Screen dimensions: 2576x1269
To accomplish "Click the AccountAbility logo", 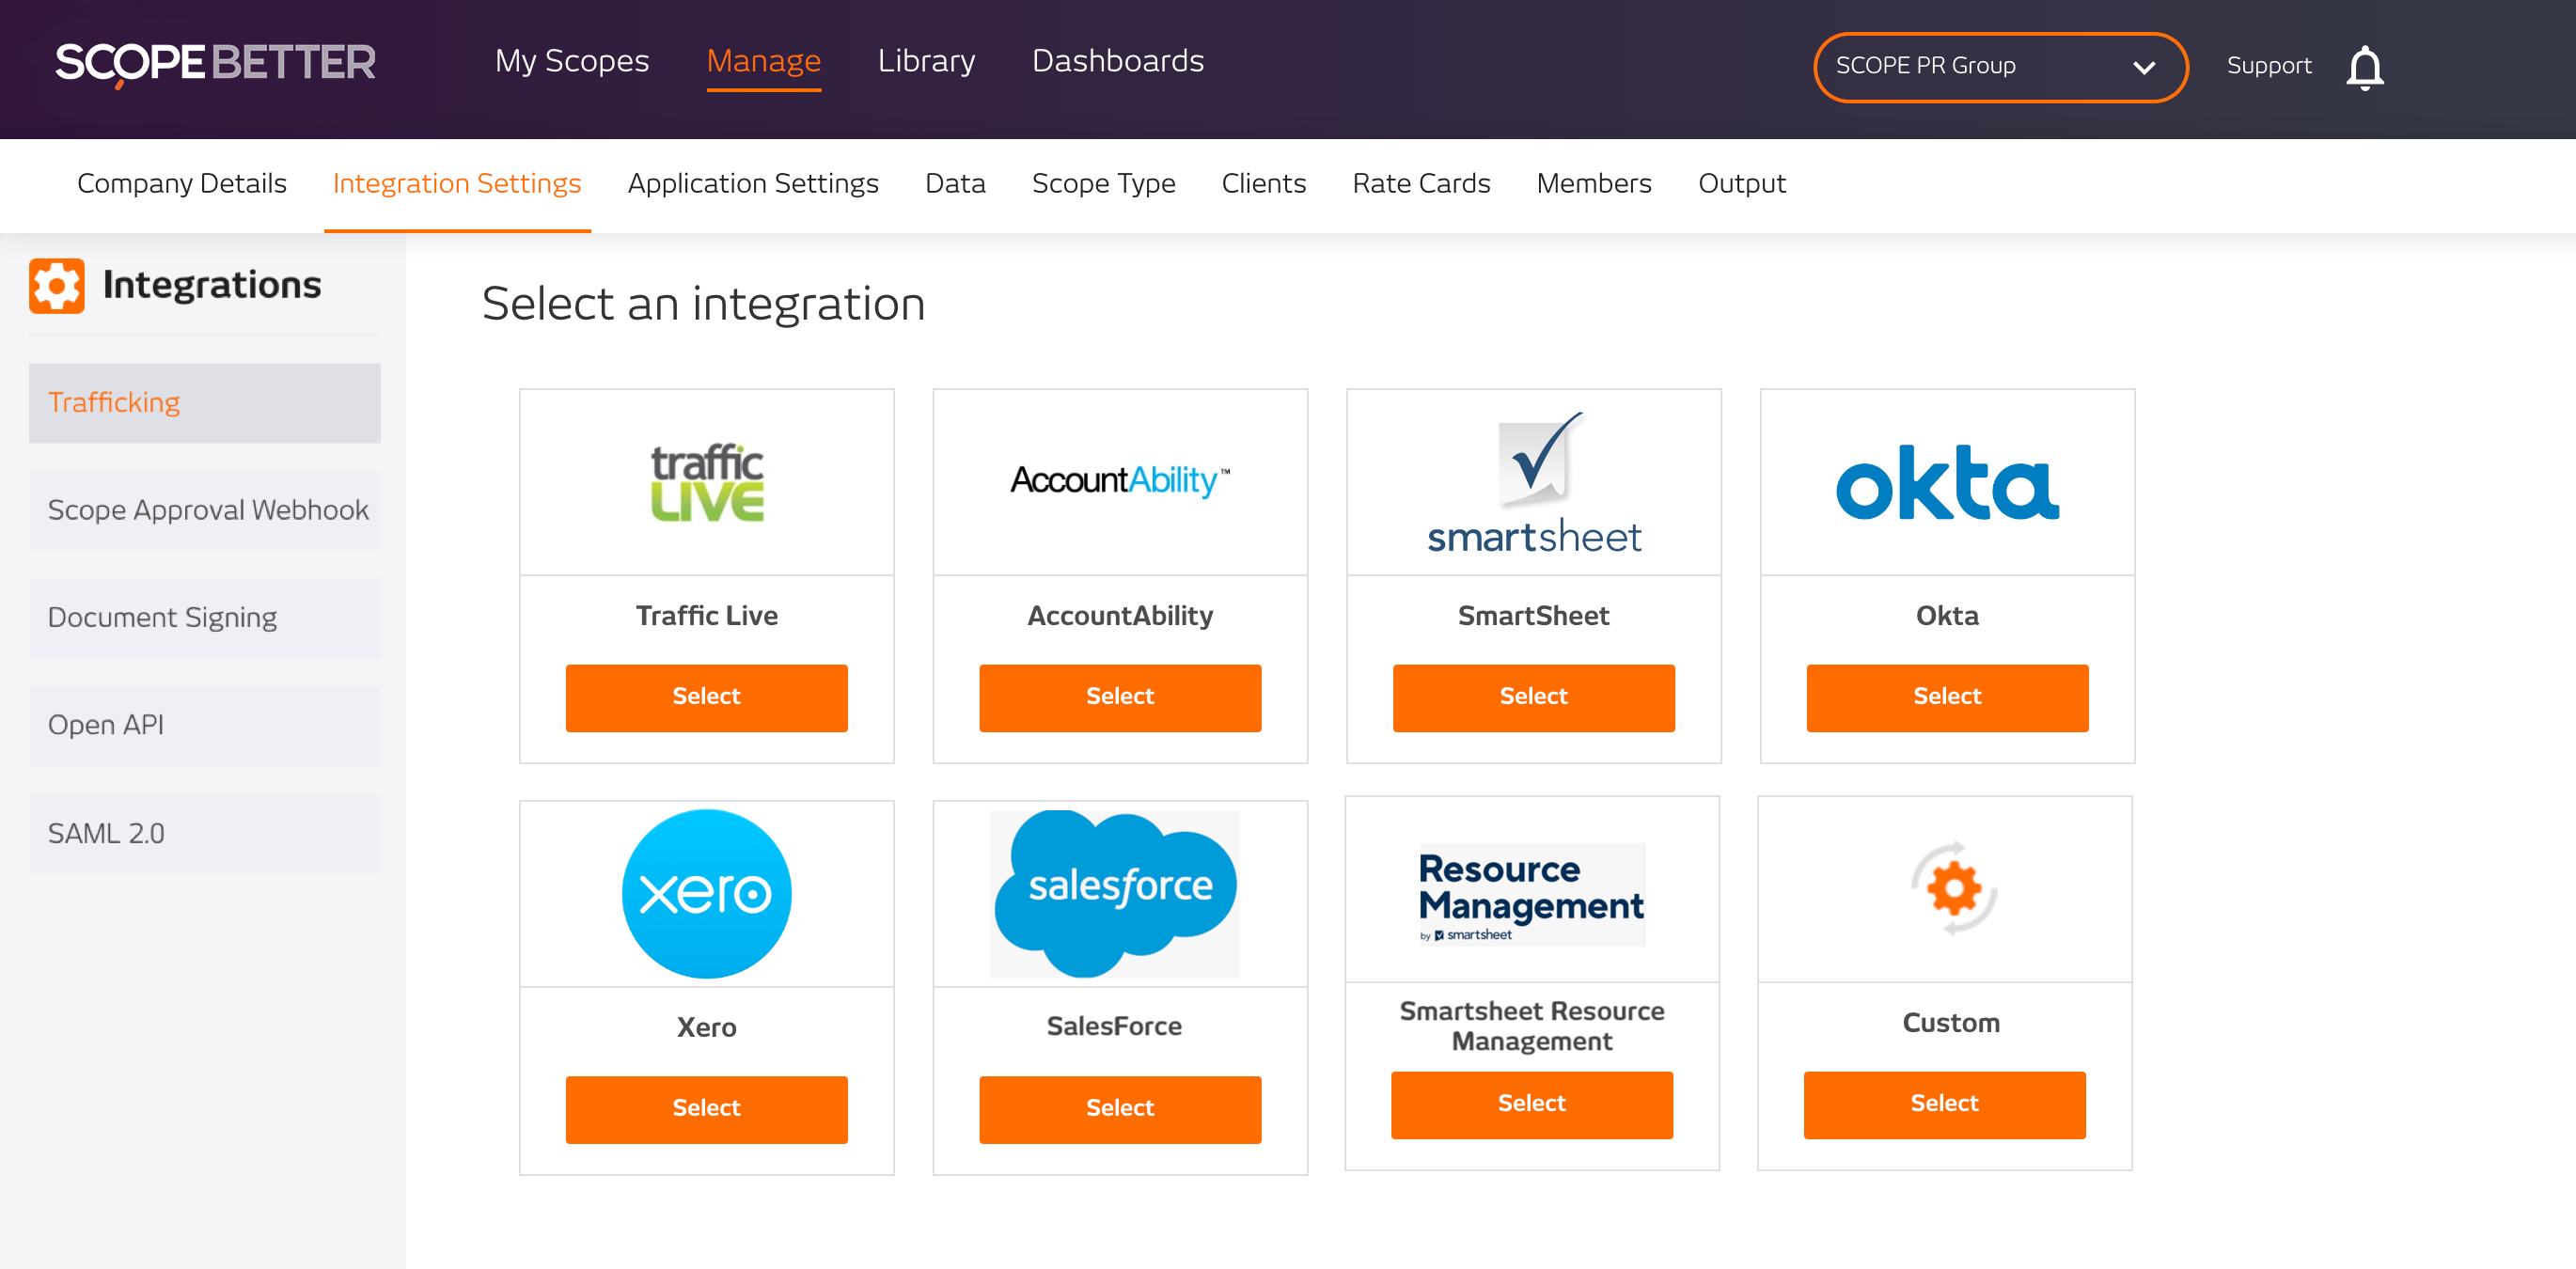I will tap(1119, 480).
